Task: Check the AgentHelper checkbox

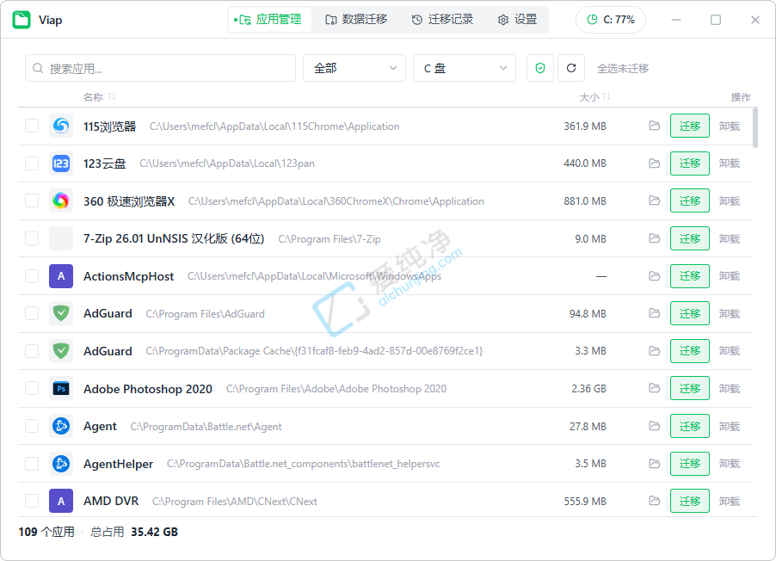Action: coord(32,464)
